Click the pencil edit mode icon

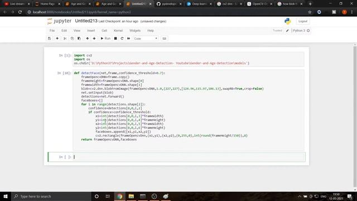click(287, 31)
